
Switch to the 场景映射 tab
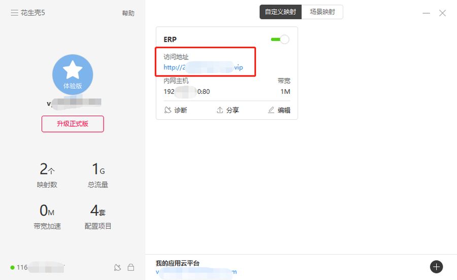pyautogui.click(x=322, y=12)
